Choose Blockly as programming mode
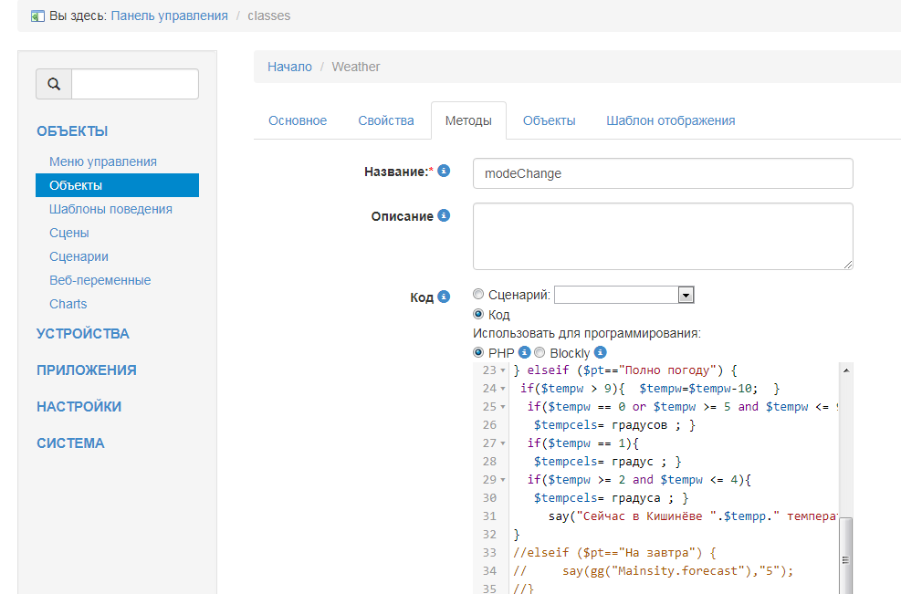Screen dimensions: 901x594 (x=540, y=353)
